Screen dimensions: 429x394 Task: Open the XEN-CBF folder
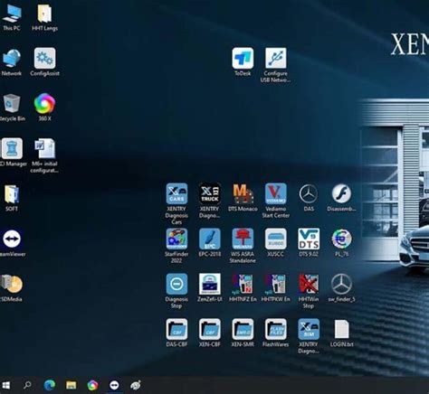click(x=210, y=333)
